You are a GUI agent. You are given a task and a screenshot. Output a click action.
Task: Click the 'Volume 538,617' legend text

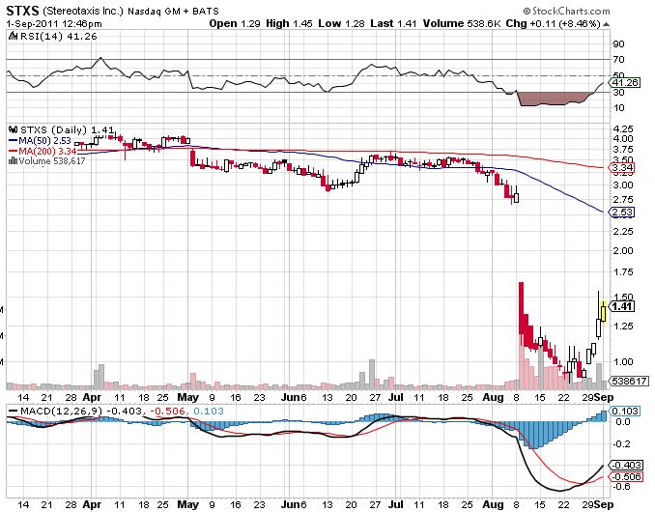(x=52, y=160)
